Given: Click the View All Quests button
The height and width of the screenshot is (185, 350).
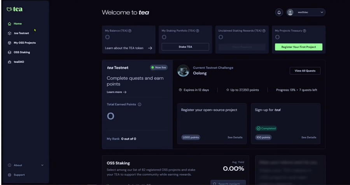Looking at the screenshot, I should [305, 71].
